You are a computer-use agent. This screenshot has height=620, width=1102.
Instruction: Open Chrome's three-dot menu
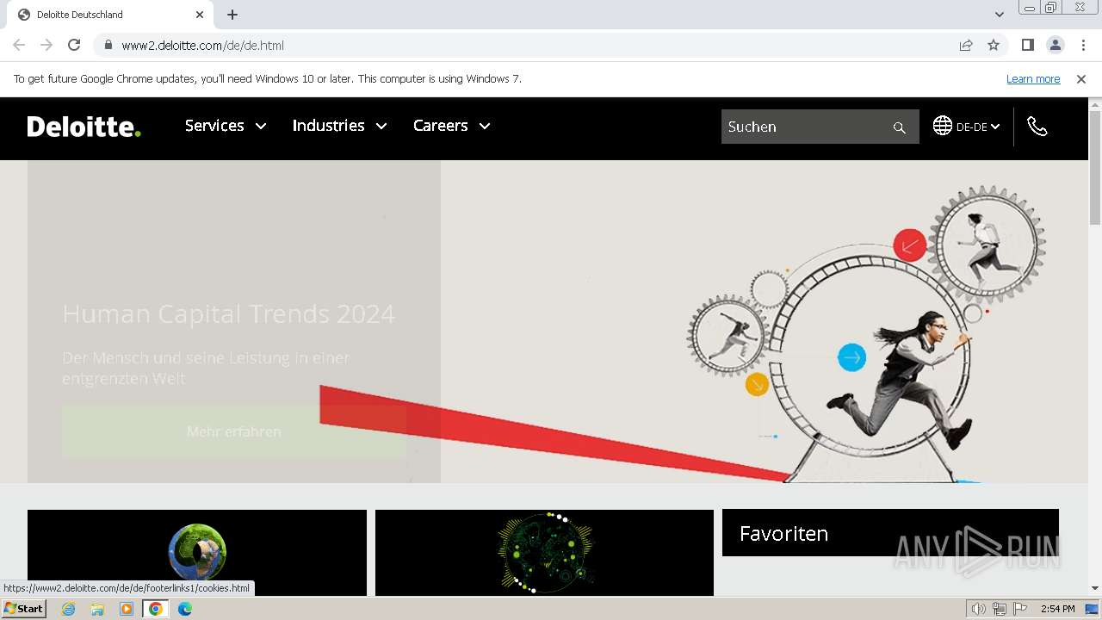[x=1083, y=45]
